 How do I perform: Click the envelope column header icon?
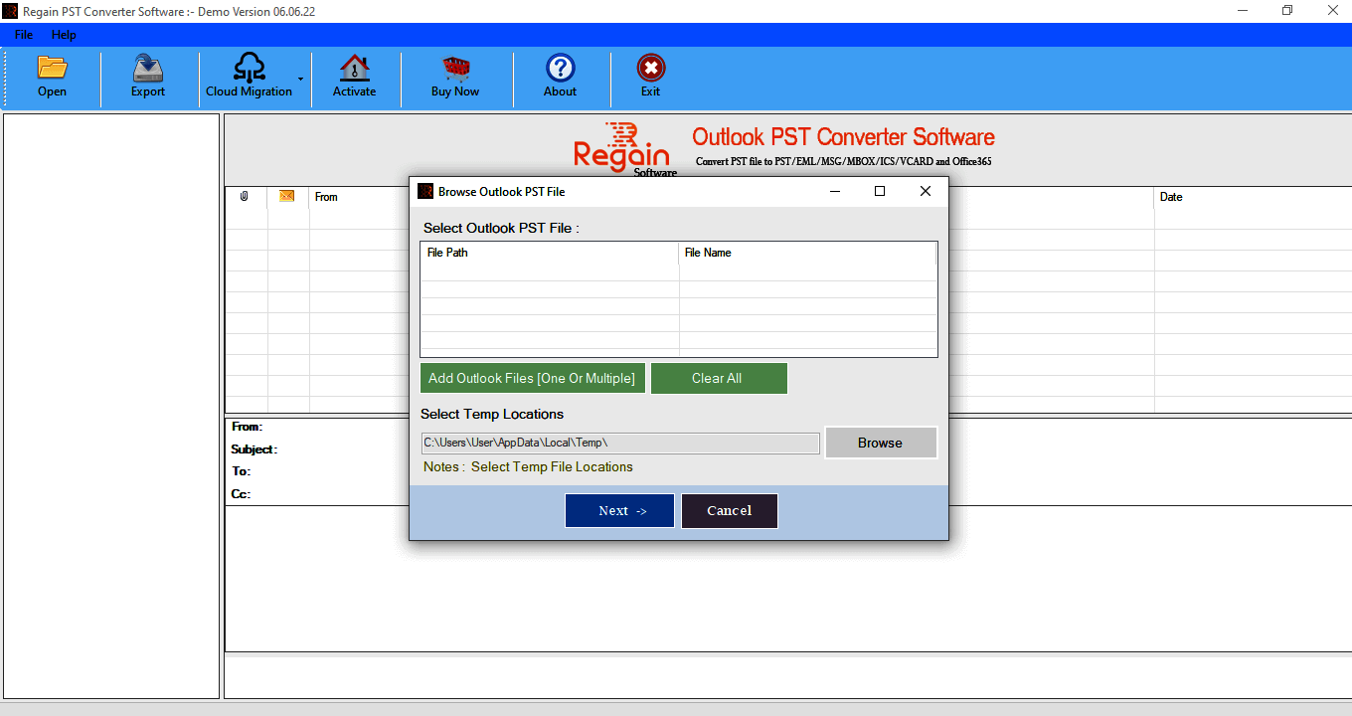tap(287, 196)
